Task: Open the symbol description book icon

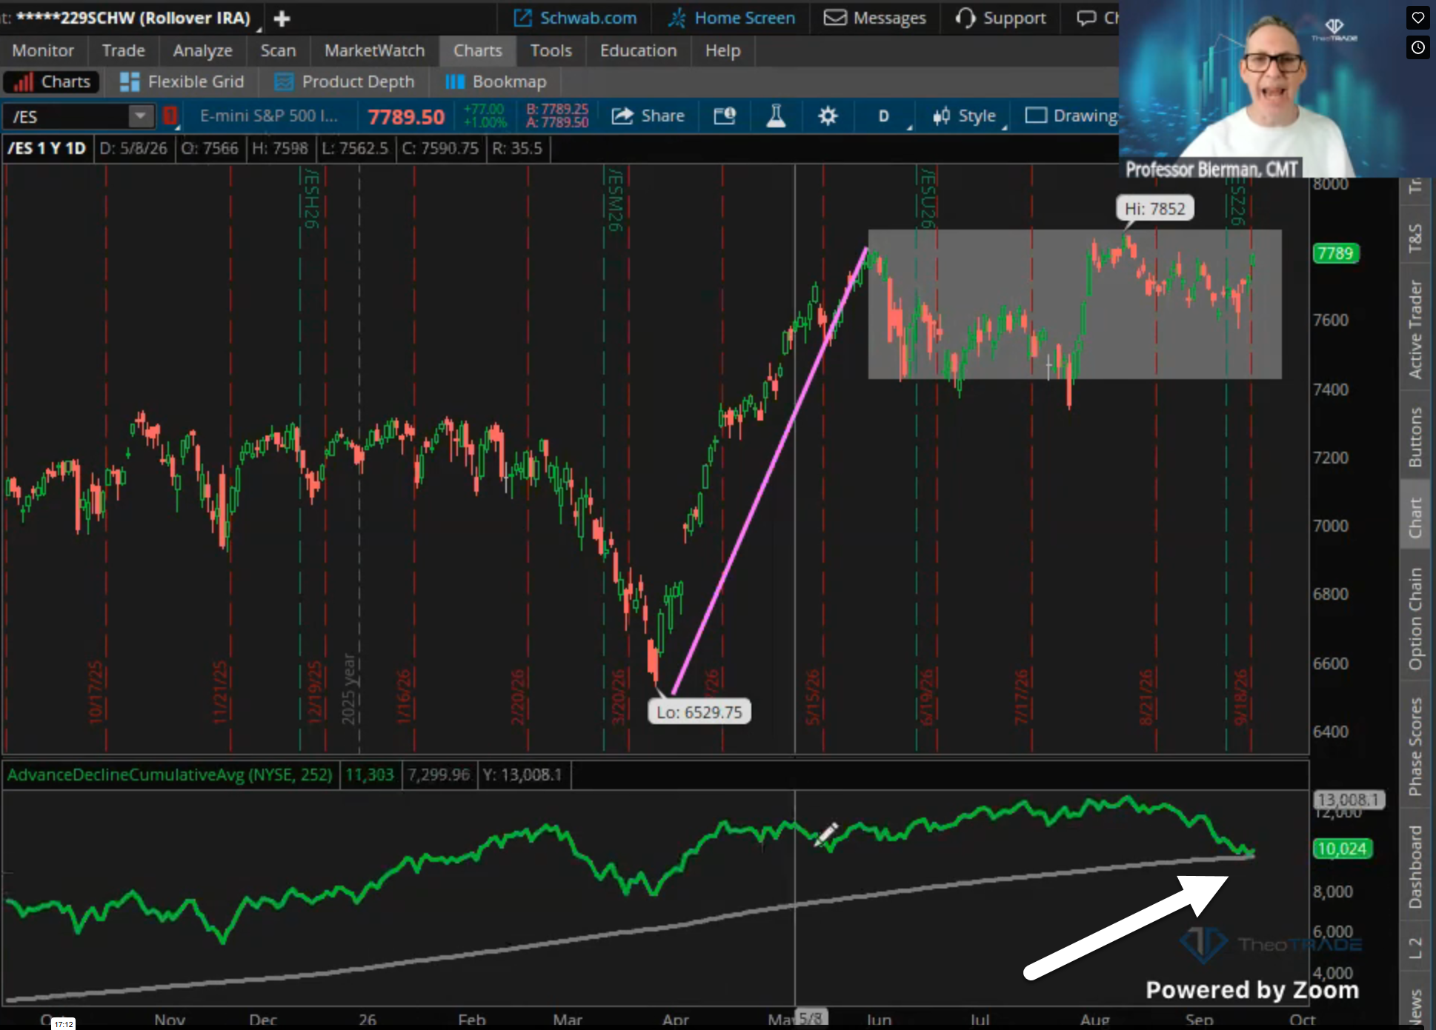Action: click(x=725, y=116)
